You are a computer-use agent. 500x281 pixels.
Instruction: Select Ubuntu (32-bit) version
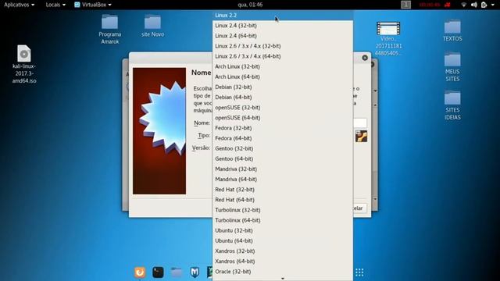[283, 230]
